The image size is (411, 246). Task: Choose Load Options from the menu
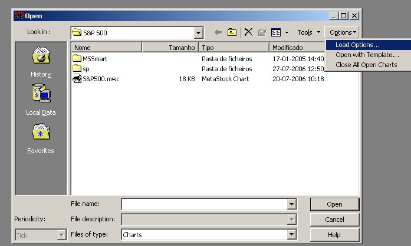357,45
